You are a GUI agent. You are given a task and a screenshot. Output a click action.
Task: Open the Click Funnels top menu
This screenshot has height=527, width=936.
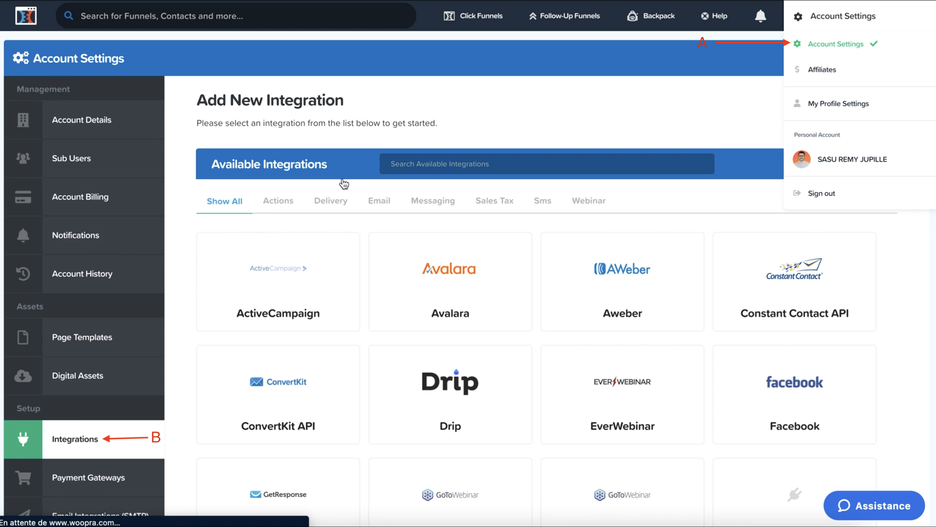[473, 16]
